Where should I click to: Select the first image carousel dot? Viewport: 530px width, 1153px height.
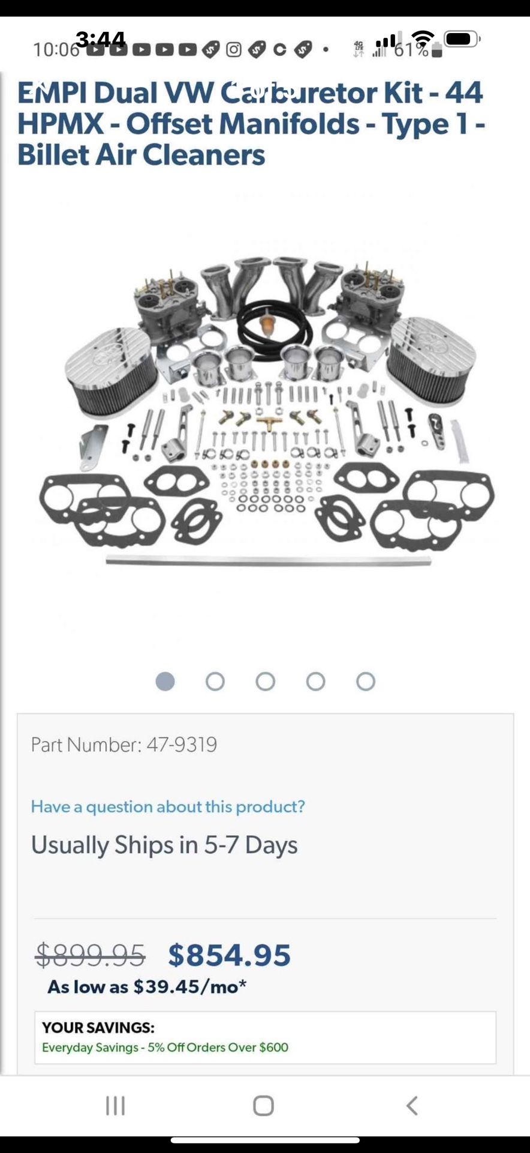(x=165, y=682)
